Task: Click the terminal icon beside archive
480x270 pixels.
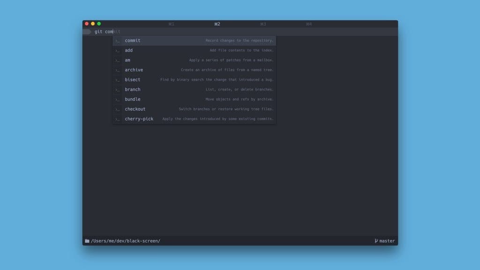Action: click(117, 70)
